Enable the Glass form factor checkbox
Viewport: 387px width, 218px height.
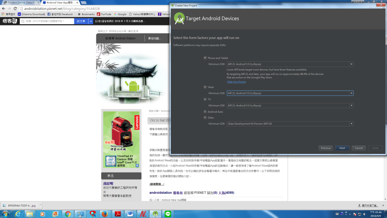(x=205, y=118)
